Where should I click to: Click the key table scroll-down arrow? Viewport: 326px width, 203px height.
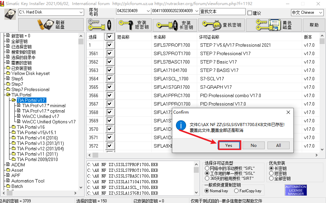[322, 149]
